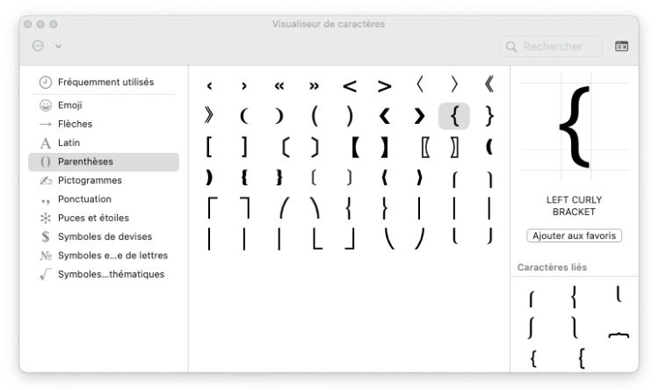This screenshot has height=390, width=659.
Task: Open the Fréquemment utilisés category
Action: tap(104, 82)
